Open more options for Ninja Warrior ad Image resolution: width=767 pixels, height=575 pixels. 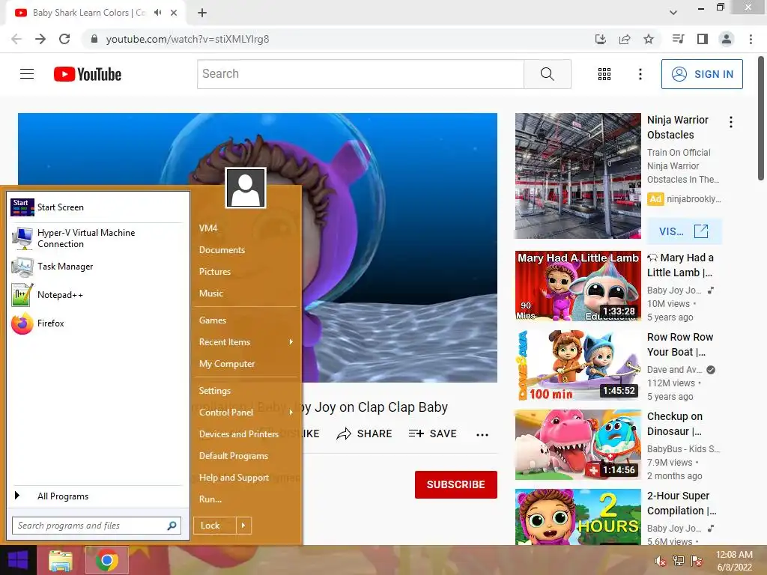point(731,122)
